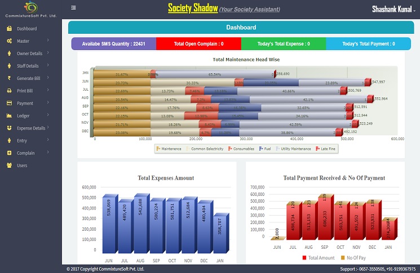Image resolution: width=420 pixels, height=273 pixels.
Task: Click the Expense Details icon
Action: click(10, 128)
